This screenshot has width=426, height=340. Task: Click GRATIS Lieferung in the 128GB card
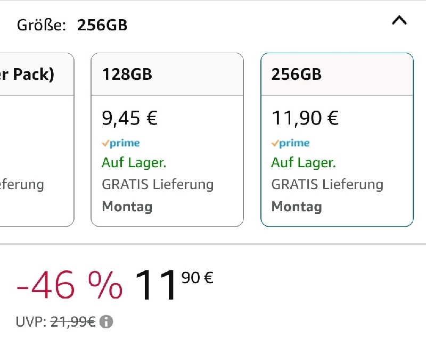pyautogui.click(x=158, y=185)
